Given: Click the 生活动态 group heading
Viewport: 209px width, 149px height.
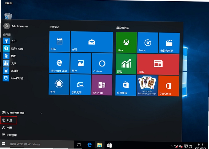Looking at the screenshot, I should pos(54,27).
